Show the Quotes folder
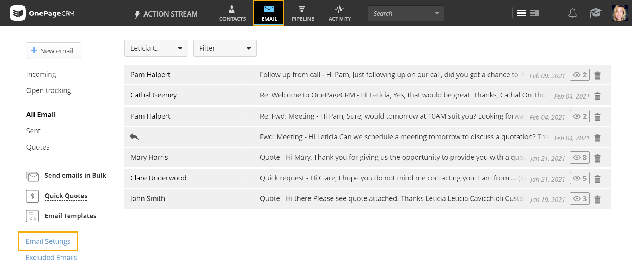The image size is (632, 273). [x=38, y=147]
